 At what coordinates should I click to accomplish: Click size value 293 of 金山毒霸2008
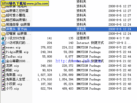pyautogui.click(x=49, y=61)
